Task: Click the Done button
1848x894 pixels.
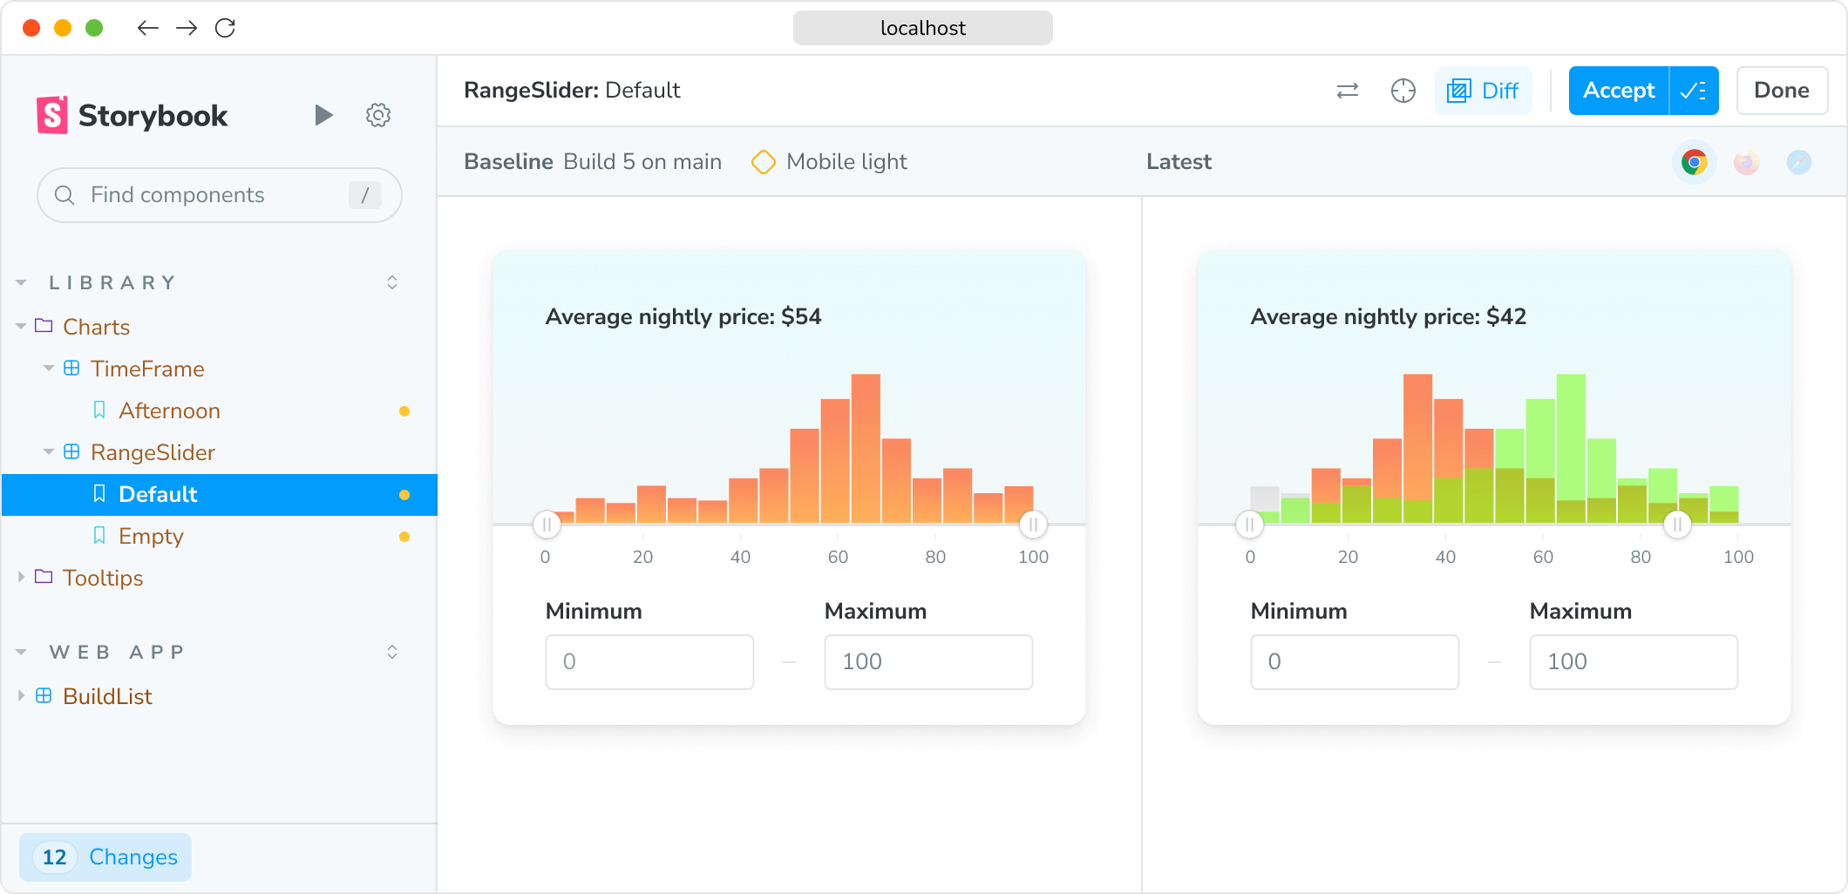Action: (x=1782, y=91)
